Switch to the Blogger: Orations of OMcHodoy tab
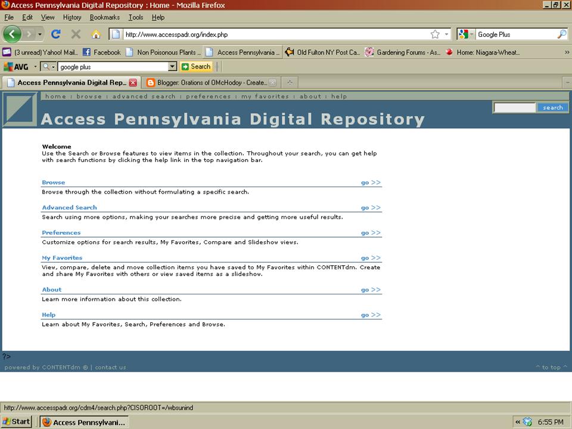The height and width of the screenshot is (429, 572). pyautogui.click(x=212, y=82)
